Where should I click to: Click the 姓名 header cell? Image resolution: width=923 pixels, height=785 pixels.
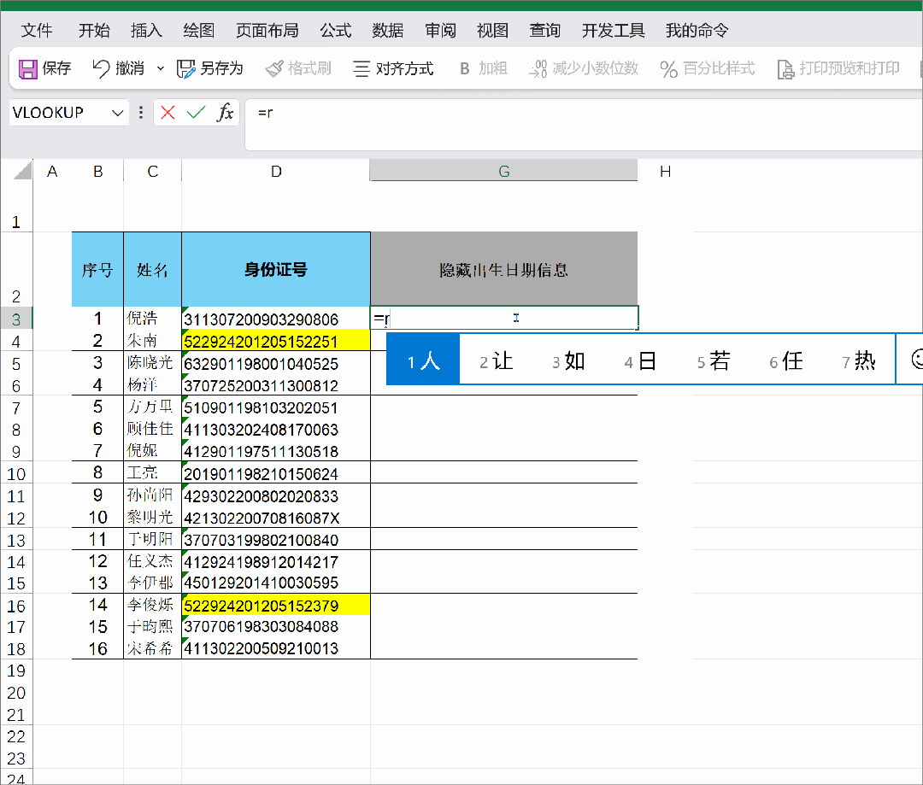click(152, 270)
